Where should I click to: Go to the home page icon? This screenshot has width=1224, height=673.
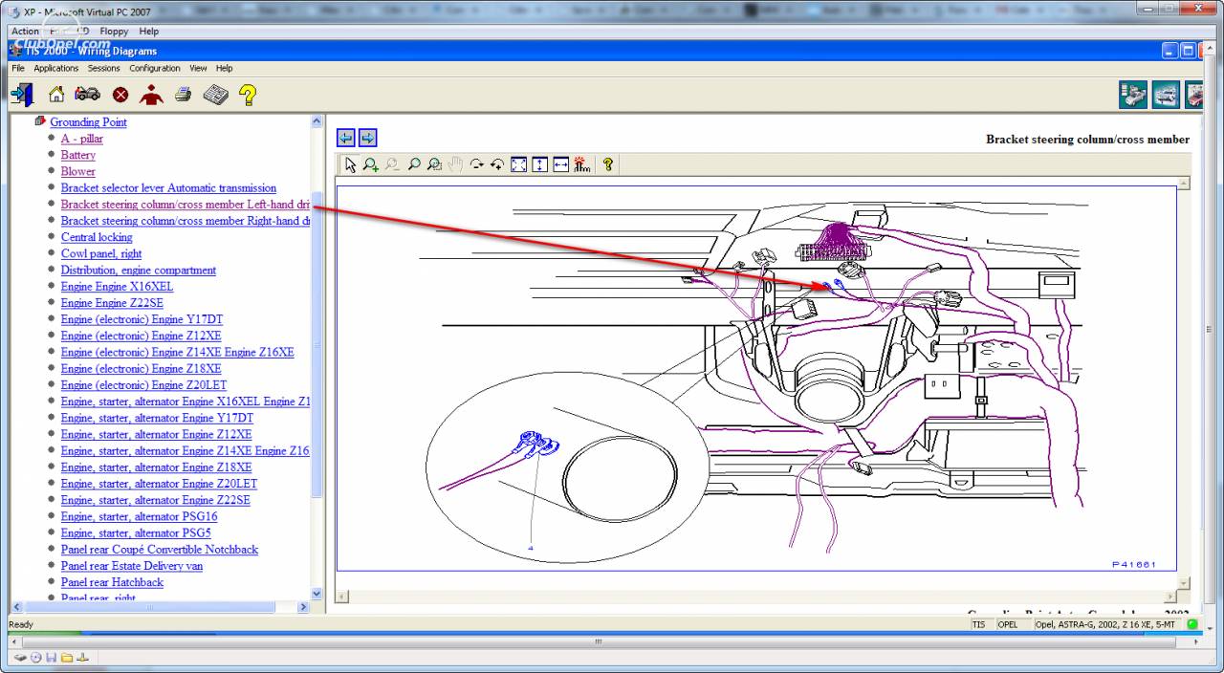(x=56, y=95)
